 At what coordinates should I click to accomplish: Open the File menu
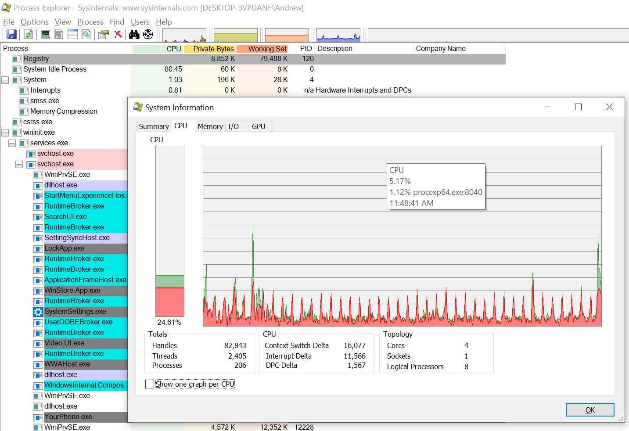click(x=9, y=22)
